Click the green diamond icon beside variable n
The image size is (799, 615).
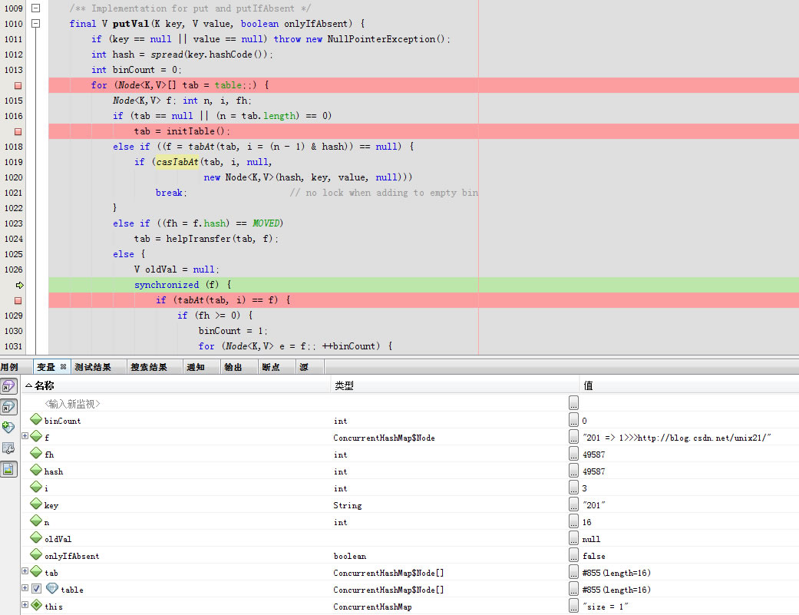[x=36, y=521]
